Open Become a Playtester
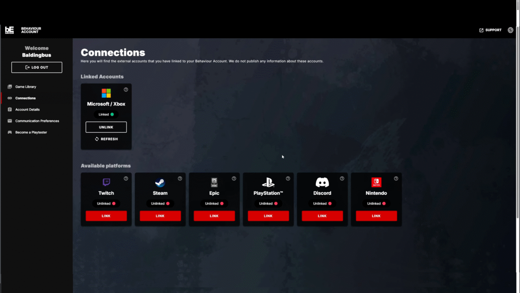This screenshot has width=520, height=293. click(31, 132)
